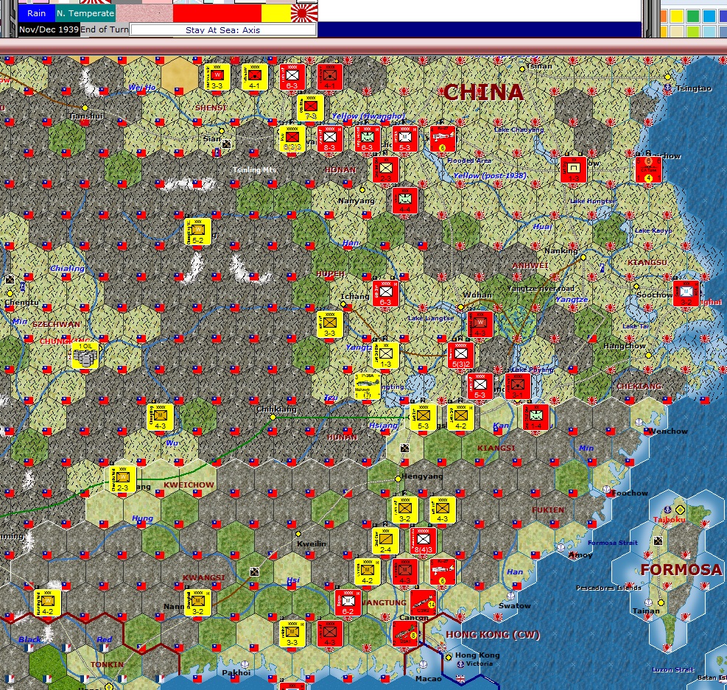Pick the blue swatch in the palette
The width and height of the screenshot is (727, 690).
tap(709, 15)
